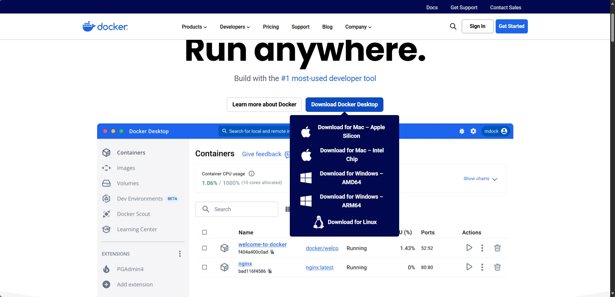This screenshot has height=297, width=615.
Task: Open the Contact Sales link
Action: click(x=506, y=7)
